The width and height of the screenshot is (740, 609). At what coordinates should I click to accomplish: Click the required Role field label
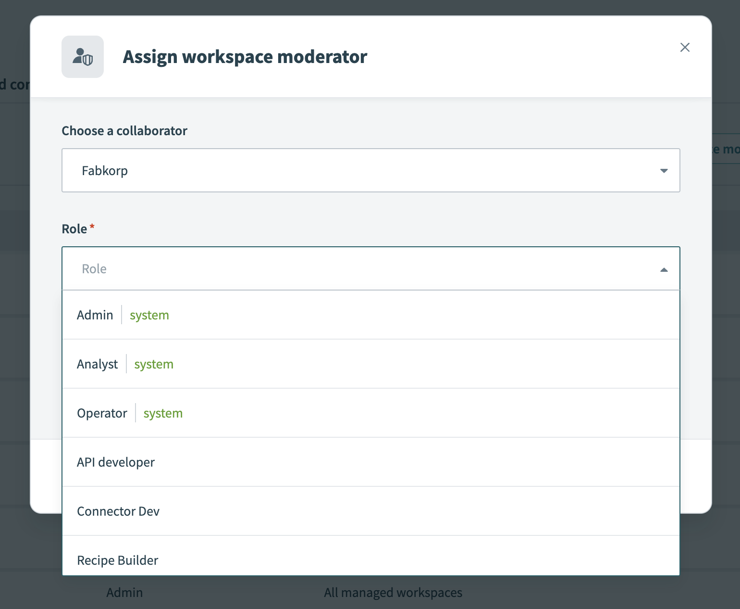pos(74,229)
